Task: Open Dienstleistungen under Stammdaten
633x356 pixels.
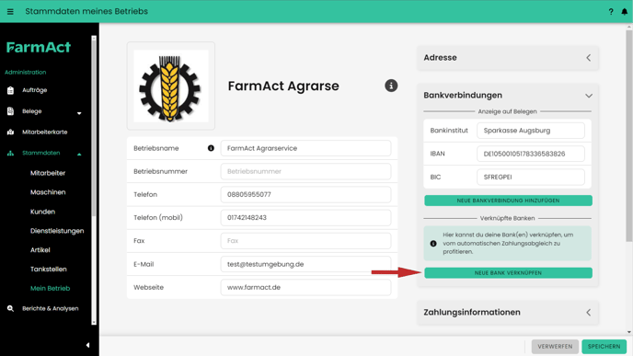Action: click(57, 231)
